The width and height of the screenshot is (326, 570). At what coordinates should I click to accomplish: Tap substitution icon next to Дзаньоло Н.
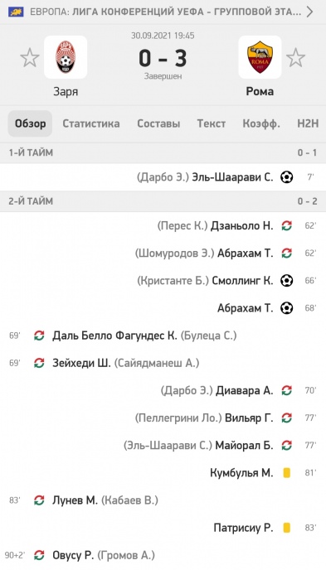[287, 225]
